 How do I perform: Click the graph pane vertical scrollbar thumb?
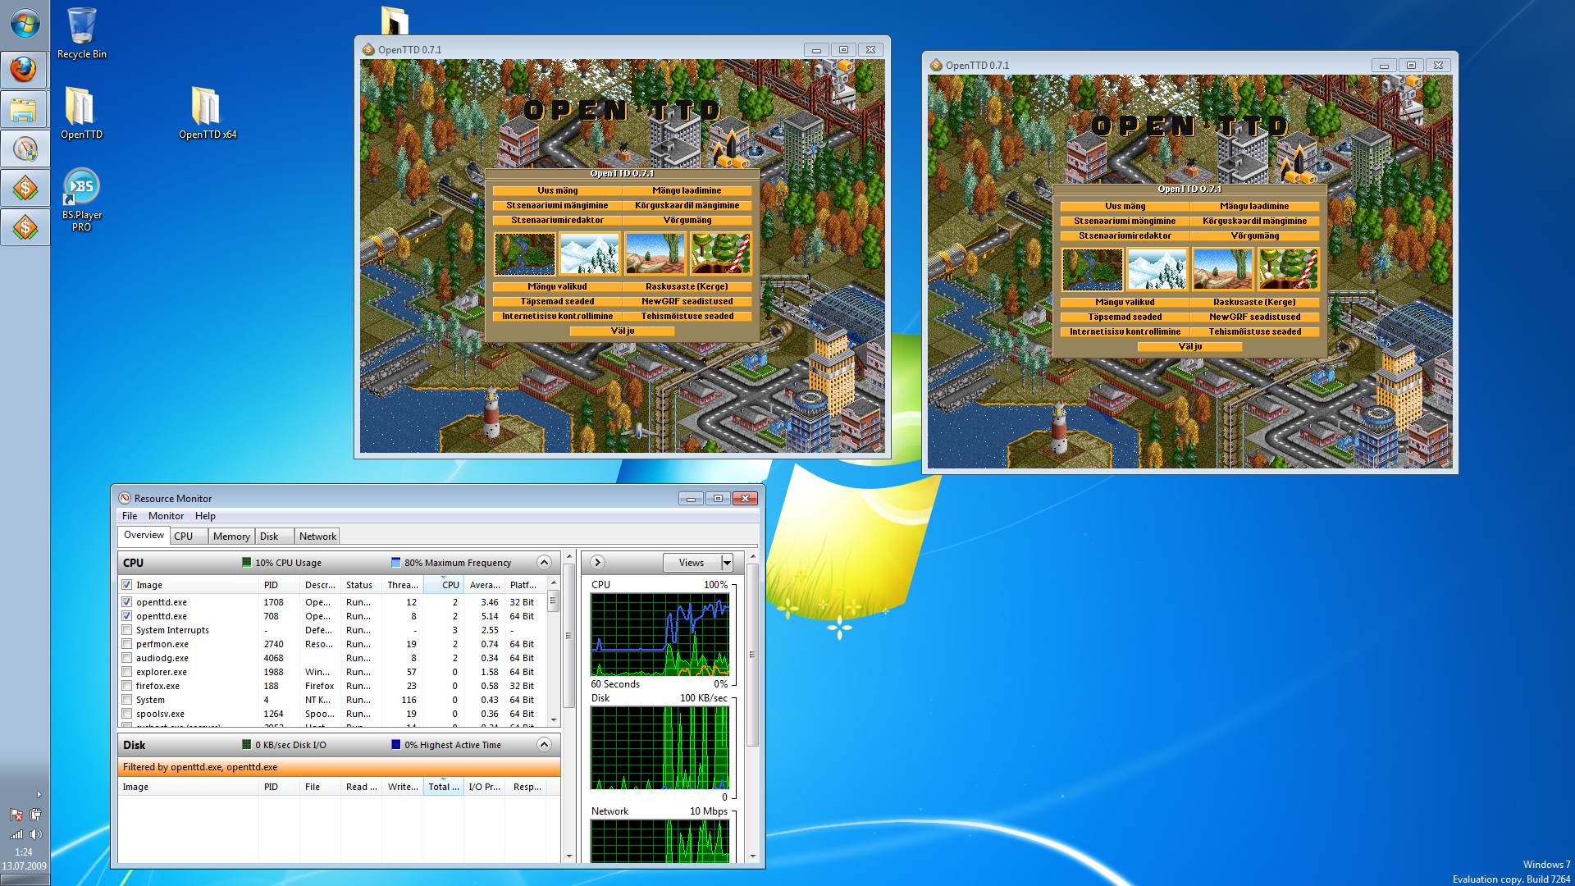coord(753,655)
